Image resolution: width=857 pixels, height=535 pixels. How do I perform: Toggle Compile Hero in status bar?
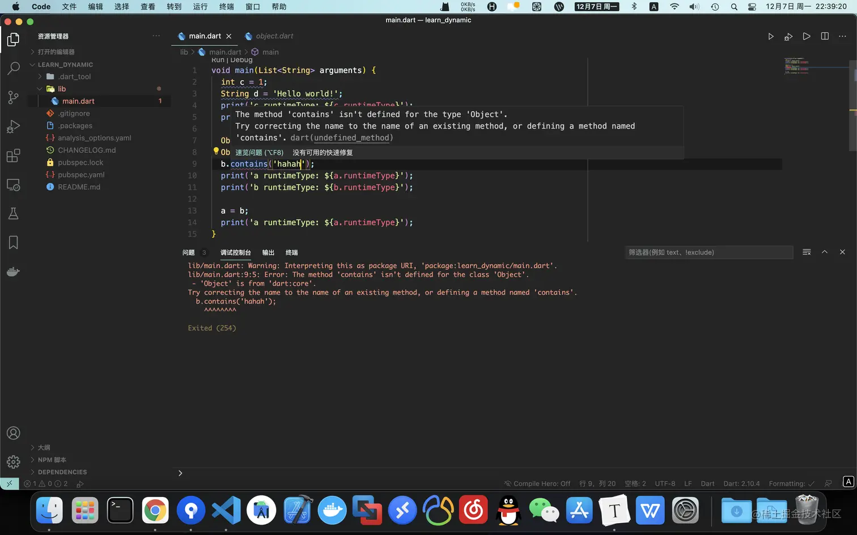click(x=537, y=483)
